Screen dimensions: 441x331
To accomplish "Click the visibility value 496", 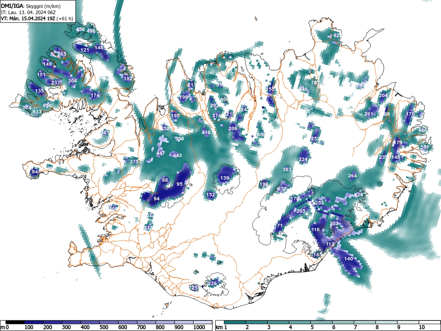I will click(91, 31).
